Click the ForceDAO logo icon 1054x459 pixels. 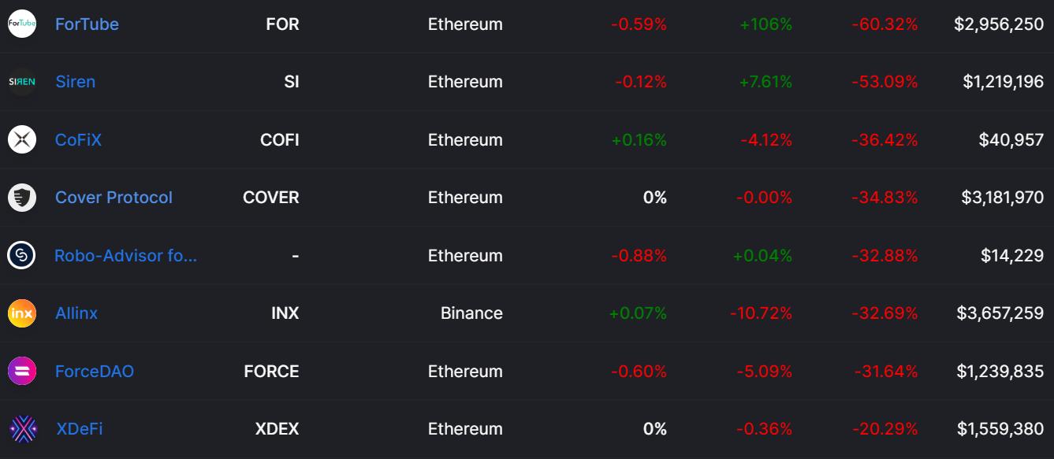coord(22,372)
